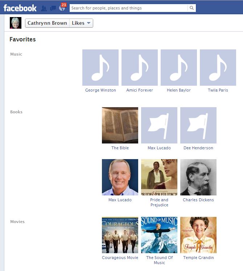This screenshot has height=271, width=243.
Task: Click the Facebook logo in header
Action: [20, 8]
